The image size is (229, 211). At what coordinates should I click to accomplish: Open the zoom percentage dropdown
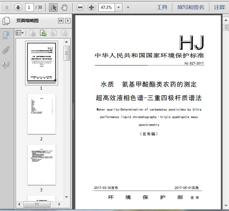click(118, 7)
